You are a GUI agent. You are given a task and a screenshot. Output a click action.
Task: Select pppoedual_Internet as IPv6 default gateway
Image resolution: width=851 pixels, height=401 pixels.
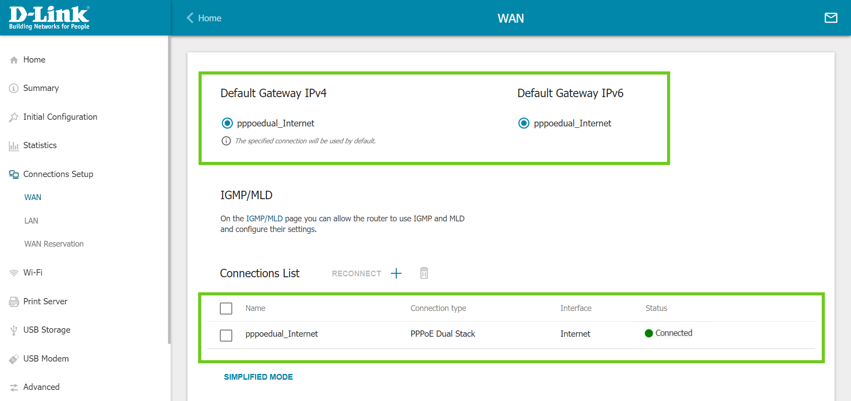coord(523,123)
